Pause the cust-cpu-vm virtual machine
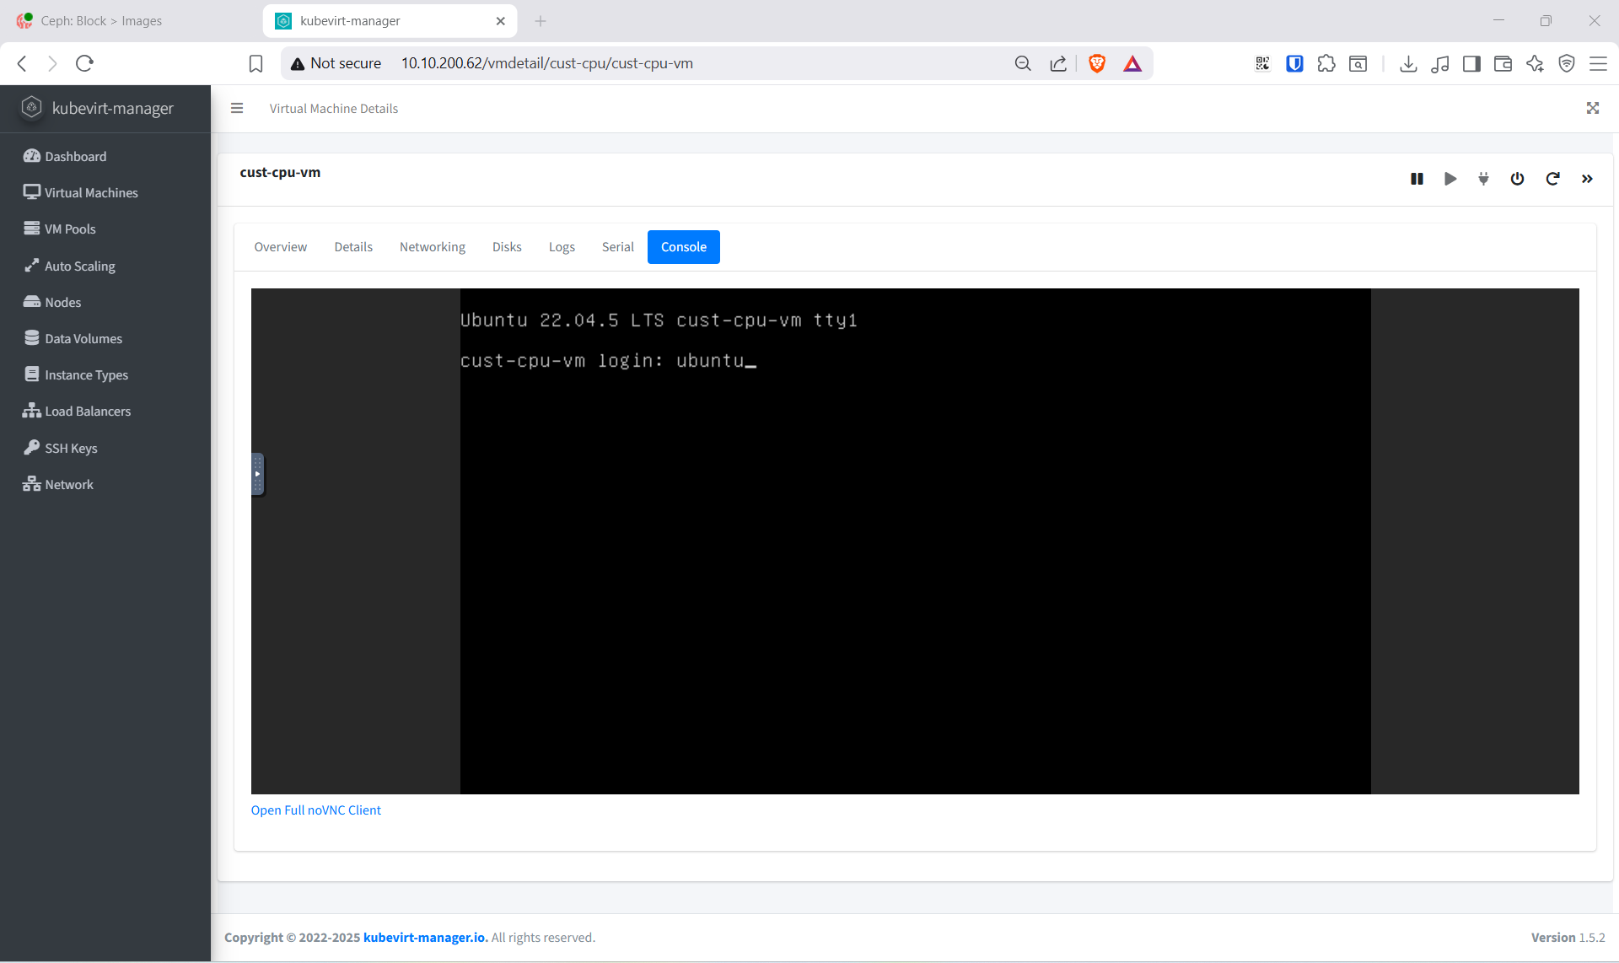Viewport: 1619px width, 963px height. tap(1417, 179)
